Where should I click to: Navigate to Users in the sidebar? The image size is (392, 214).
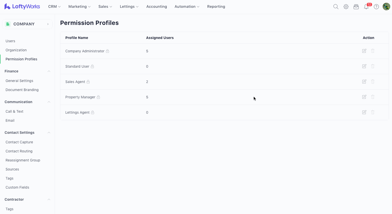tap(10, 41)
